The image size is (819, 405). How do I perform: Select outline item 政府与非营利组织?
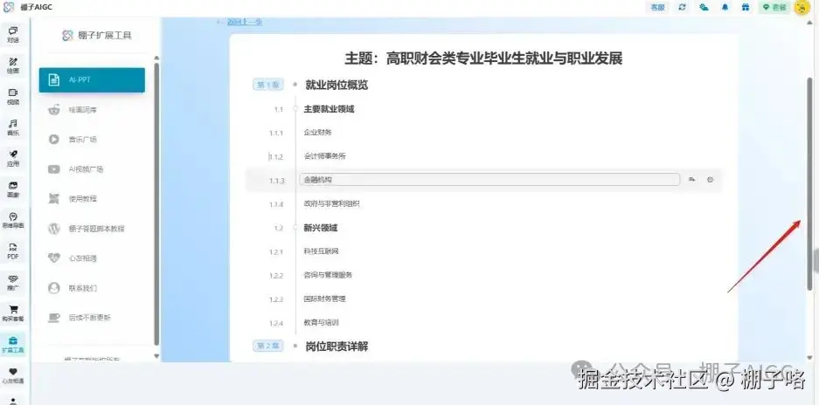(331, 204)
